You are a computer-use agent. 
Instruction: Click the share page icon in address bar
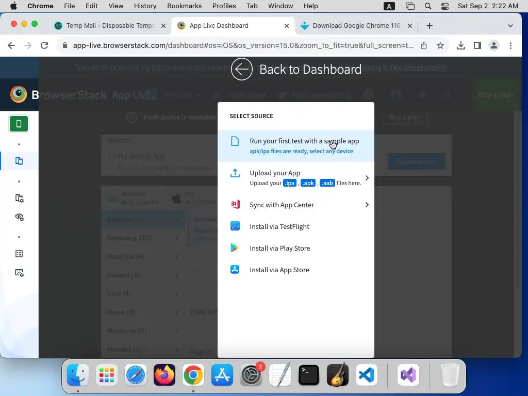[x=424, y=45]
